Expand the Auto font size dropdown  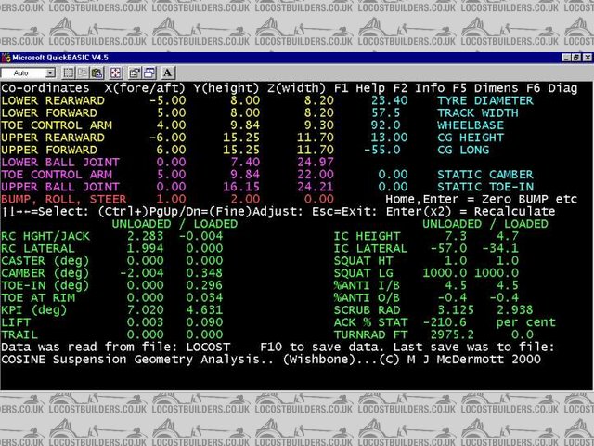tap(51, 72)
